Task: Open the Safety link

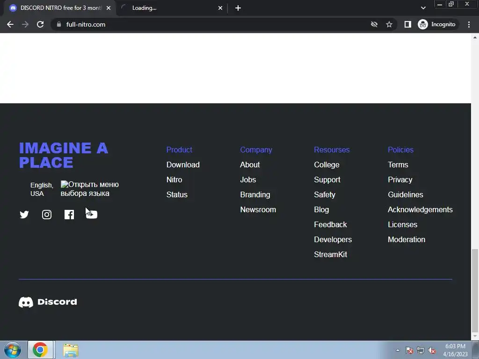Action: (325, 195)
